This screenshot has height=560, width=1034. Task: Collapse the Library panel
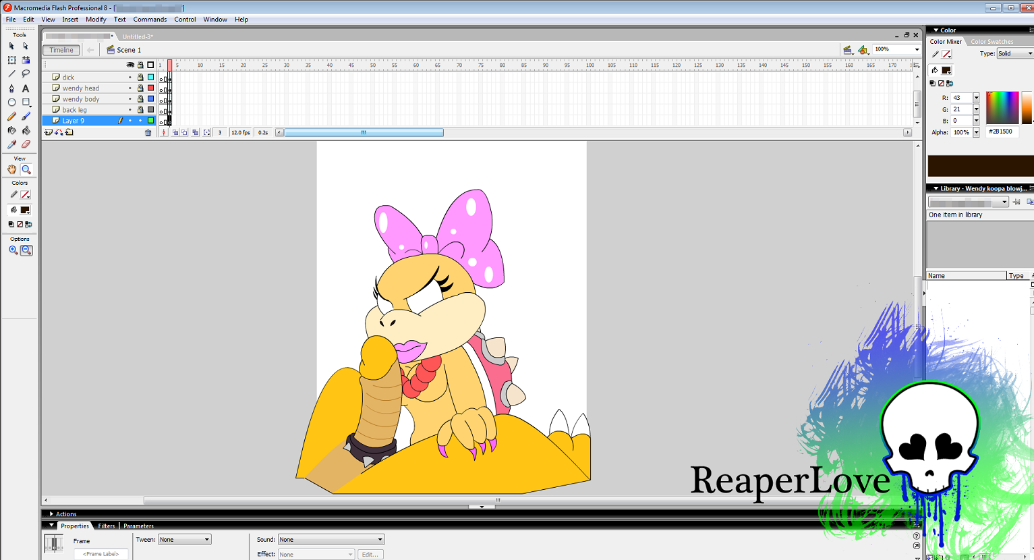[x=936, y=189]
